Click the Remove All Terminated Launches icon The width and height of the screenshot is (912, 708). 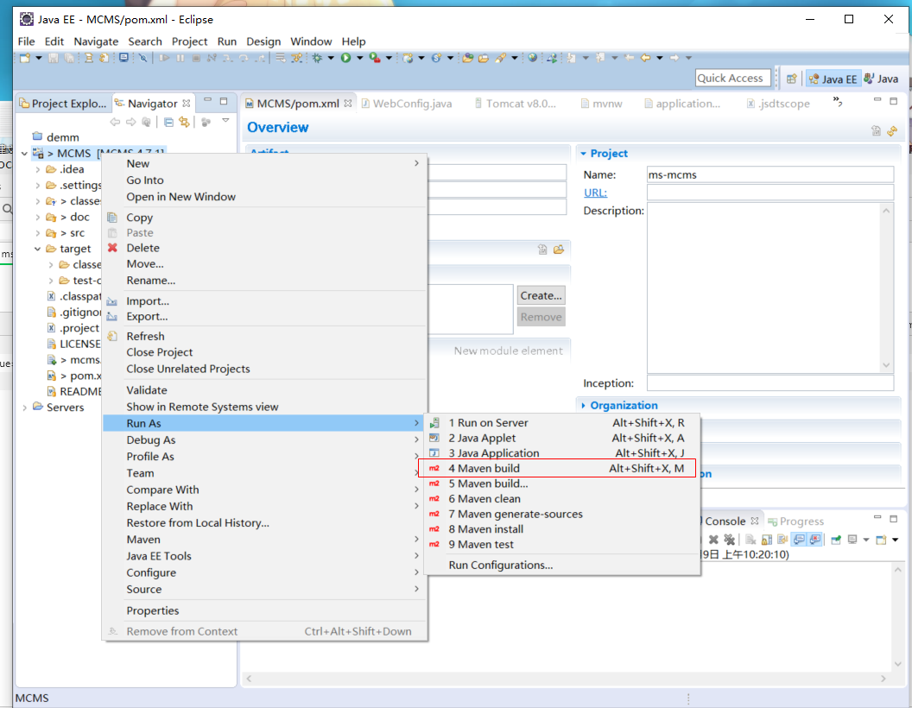coord(730,540)
